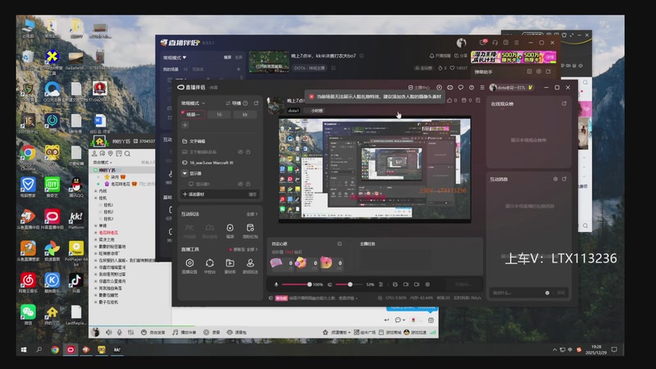This screenshot has width=656, height=369.
Task: Open 直播设置 in the live tools panel
Action: (189, 266)
